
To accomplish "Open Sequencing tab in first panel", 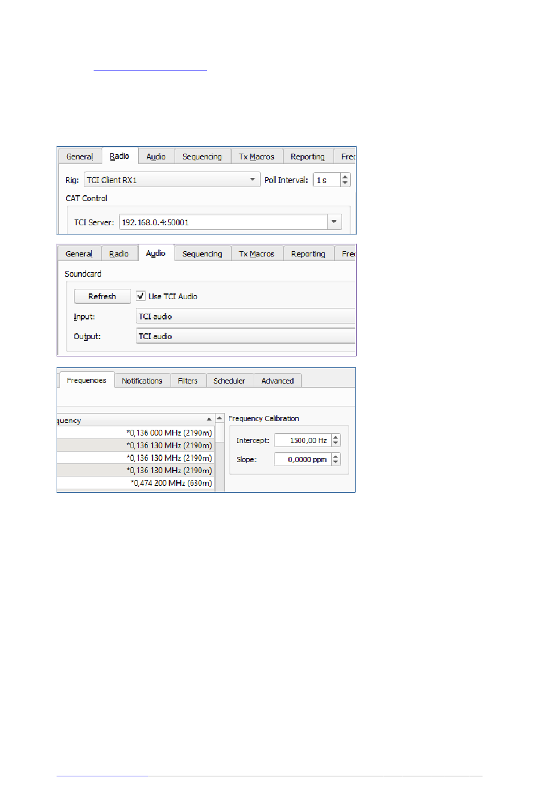I will tap(202, 157).
